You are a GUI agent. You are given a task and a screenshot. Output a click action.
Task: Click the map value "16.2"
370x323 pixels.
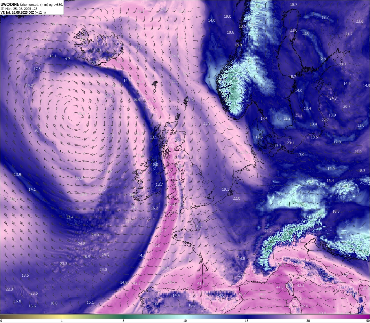tap(154, 208)
